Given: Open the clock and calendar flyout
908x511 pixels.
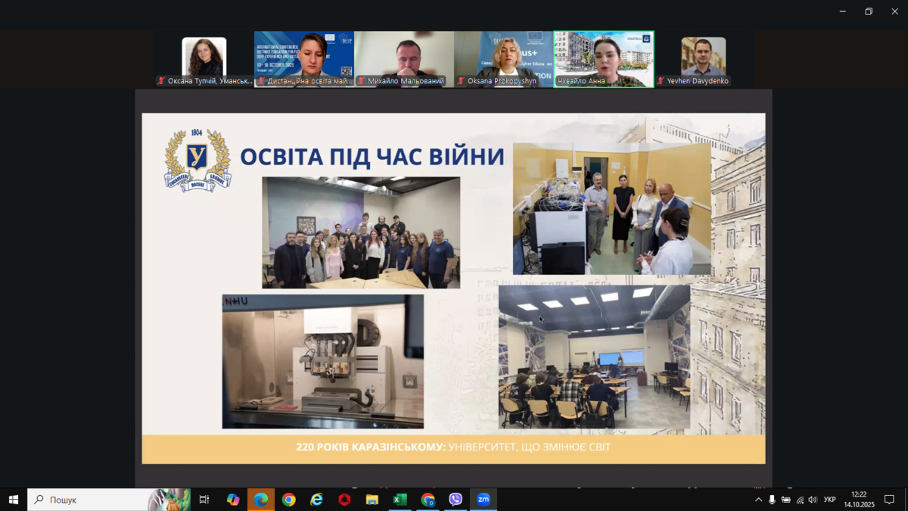Looking at the screenshot, I should [x=858, y=500].
